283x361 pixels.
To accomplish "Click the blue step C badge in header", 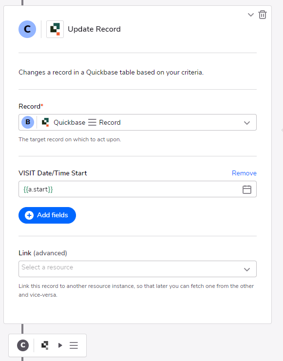I will tap(27, 29).
